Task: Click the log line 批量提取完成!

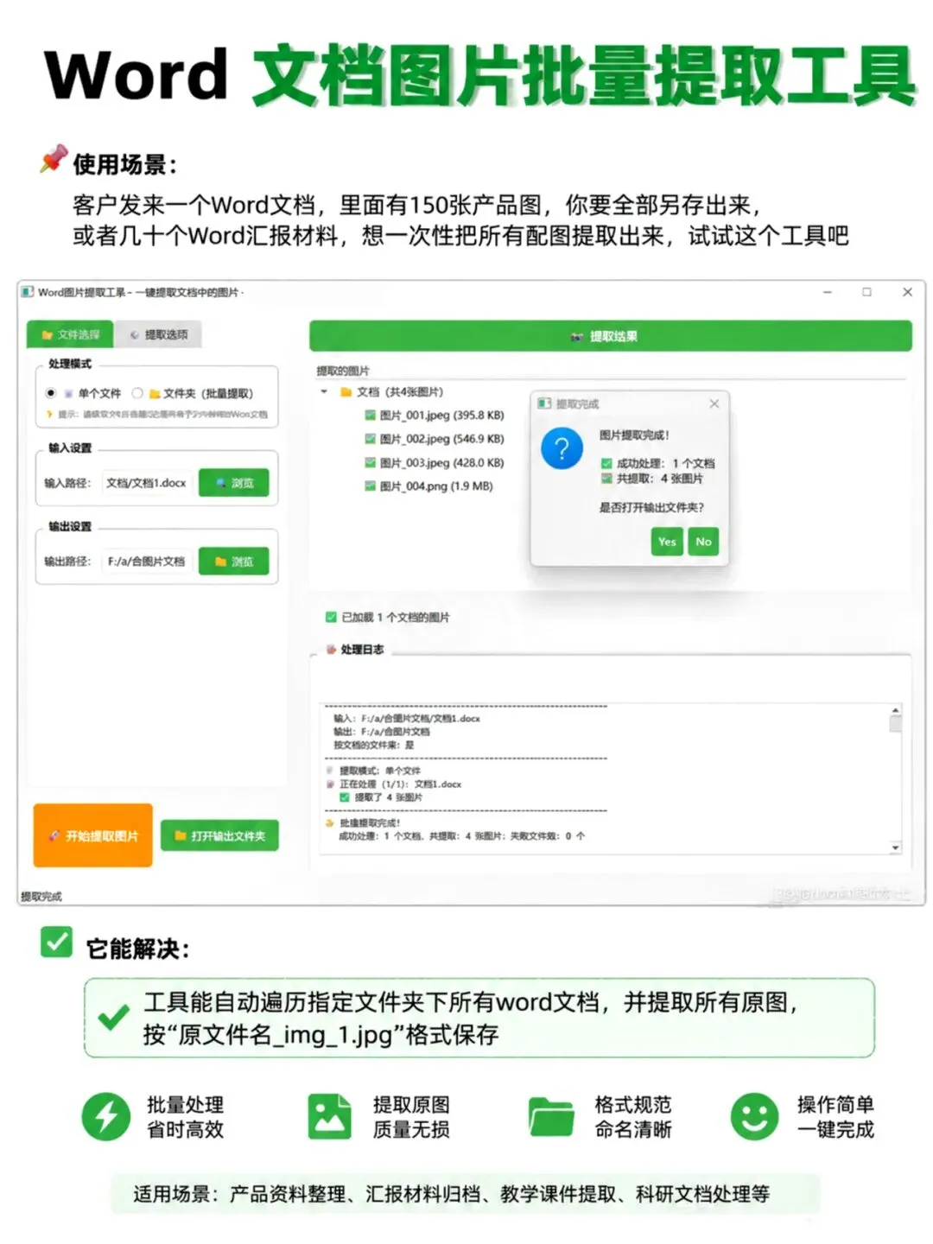Action: (370, 823)
